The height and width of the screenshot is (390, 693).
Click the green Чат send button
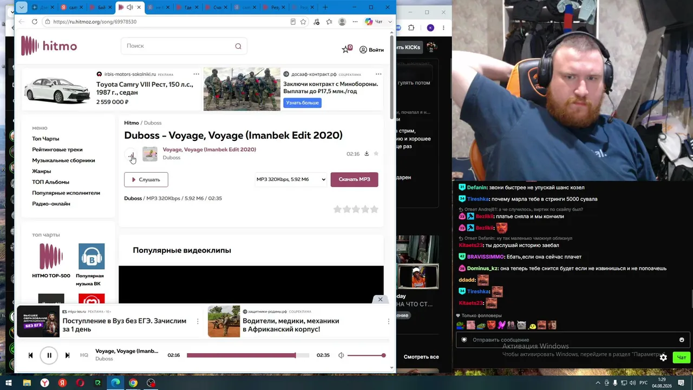coord(682,357)
